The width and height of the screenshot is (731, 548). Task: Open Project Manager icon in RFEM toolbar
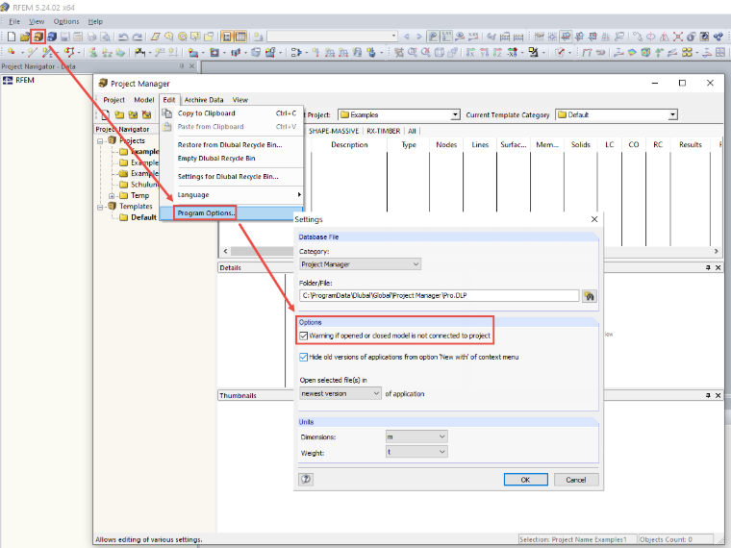point(38,37)
